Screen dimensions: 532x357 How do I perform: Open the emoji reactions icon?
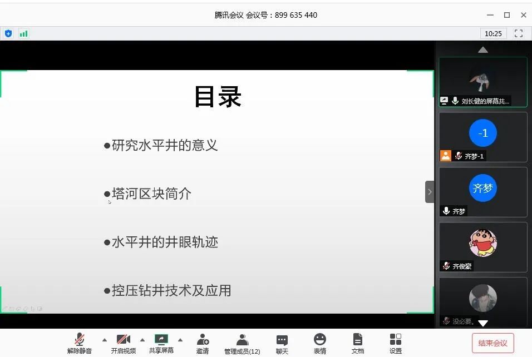tap(320, 343)
